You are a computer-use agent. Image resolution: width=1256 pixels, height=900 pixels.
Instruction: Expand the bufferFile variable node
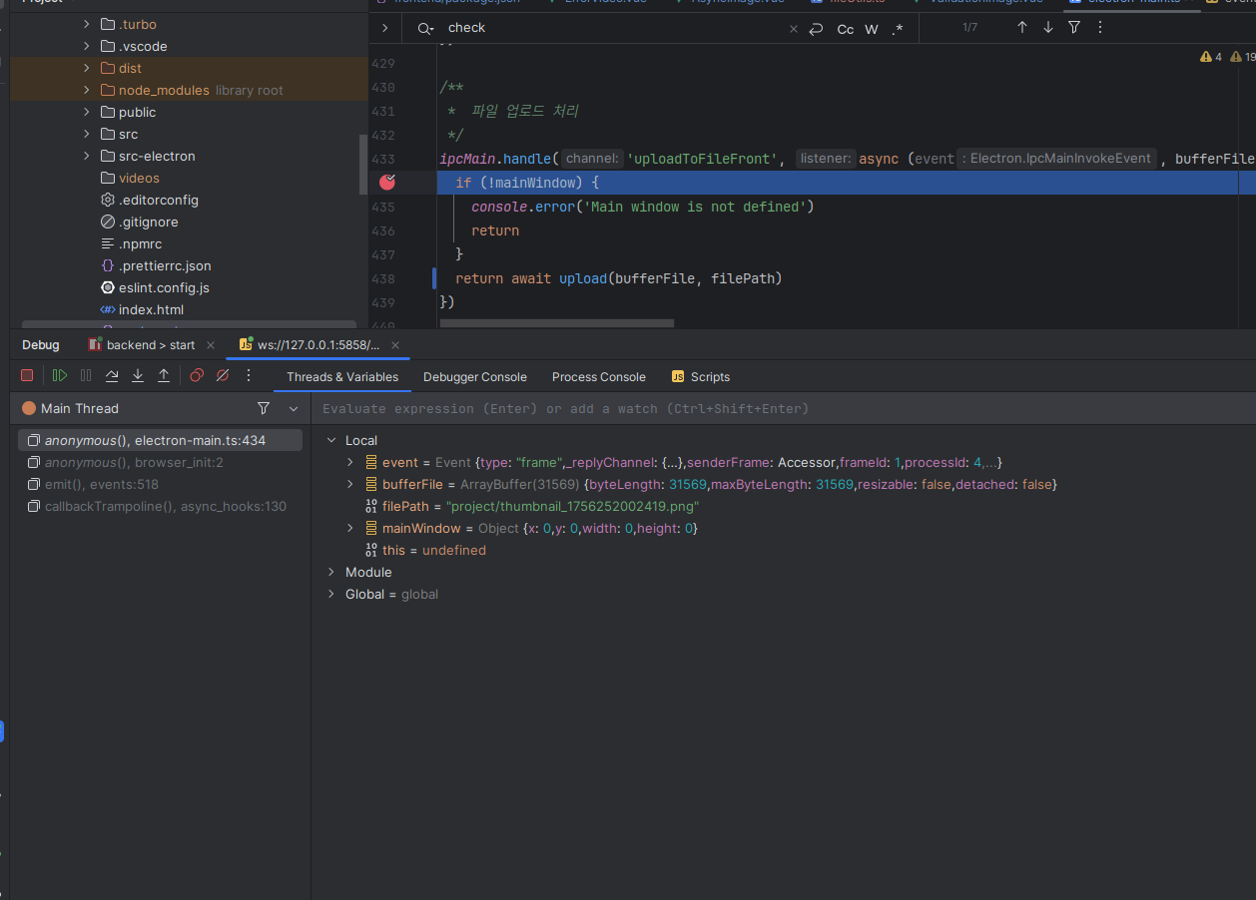tap(350, 484)
